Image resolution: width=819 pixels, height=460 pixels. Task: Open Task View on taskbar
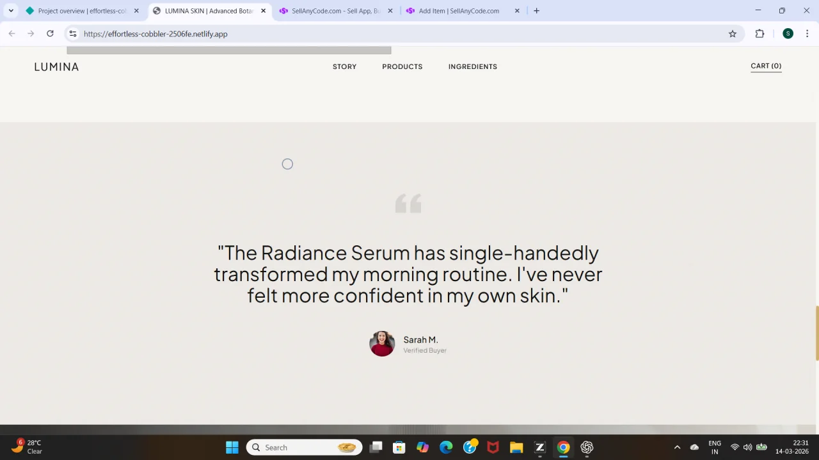376,447
